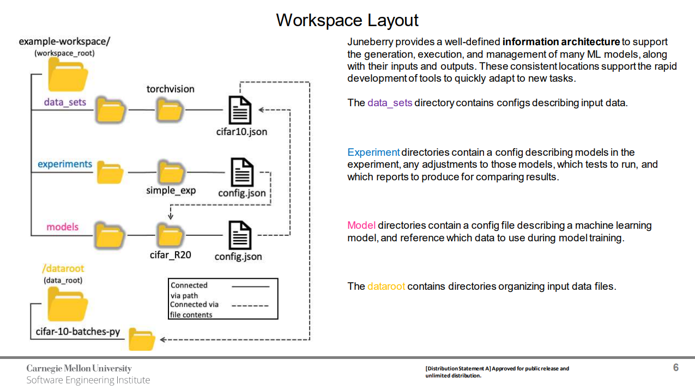Click the cifar-10-batches-py label
The height and width of the screenshot is (390, 695).
click(78, 331)
